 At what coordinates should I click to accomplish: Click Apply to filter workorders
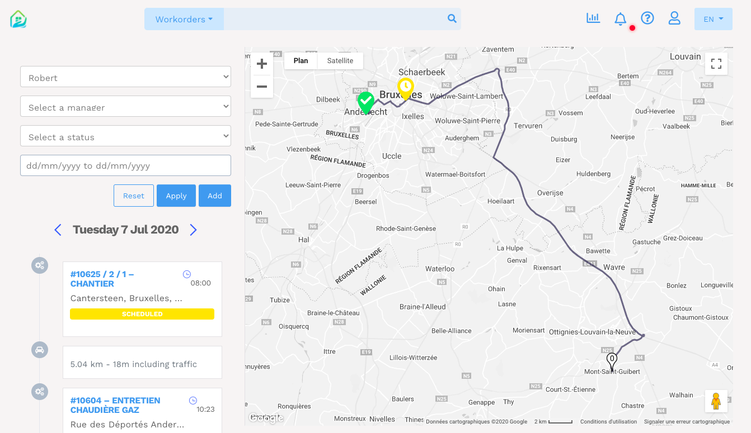coord(176,196)
